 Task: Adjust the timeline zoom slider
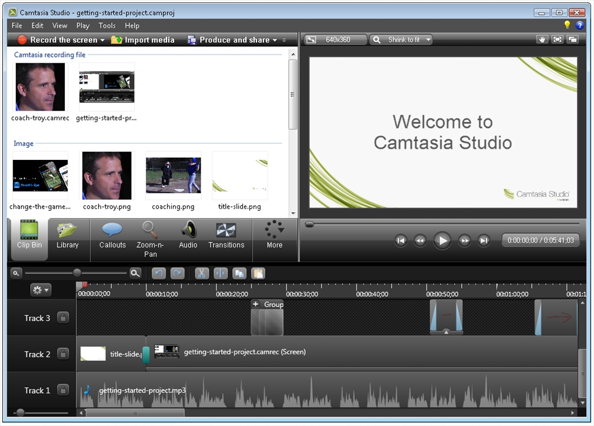78,273
